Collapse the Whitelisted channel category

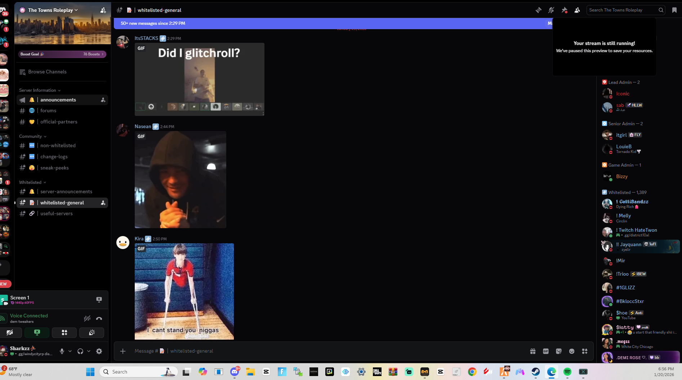pos(32,182)
